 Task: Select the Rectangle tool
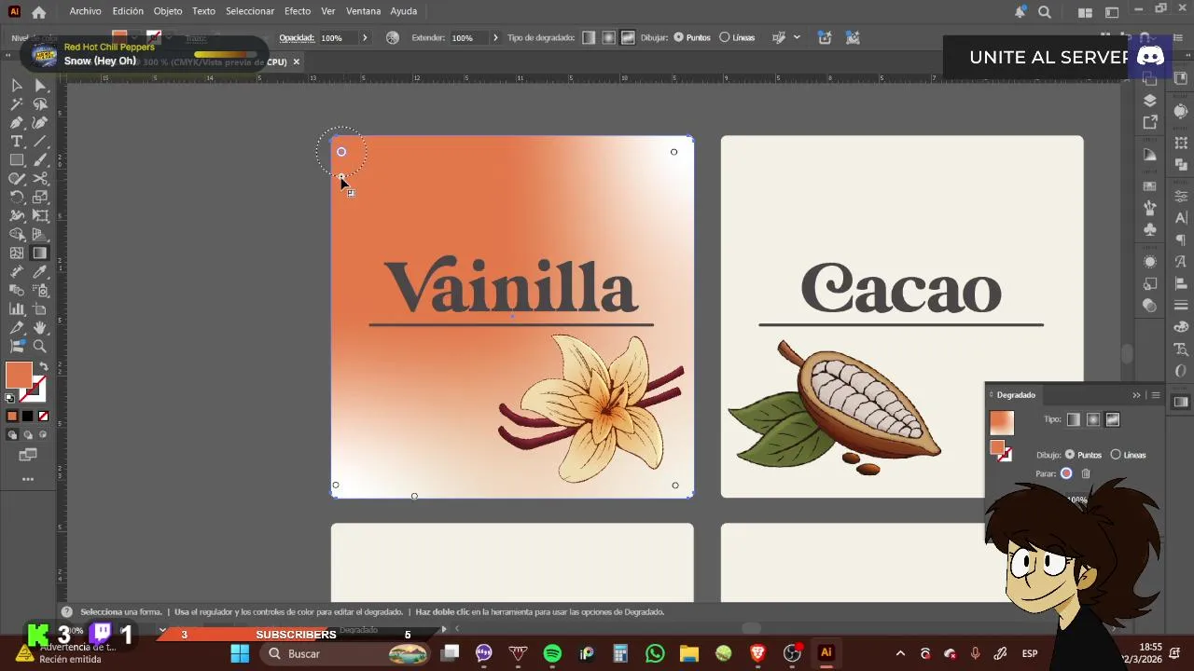click(x=17, y=160)
